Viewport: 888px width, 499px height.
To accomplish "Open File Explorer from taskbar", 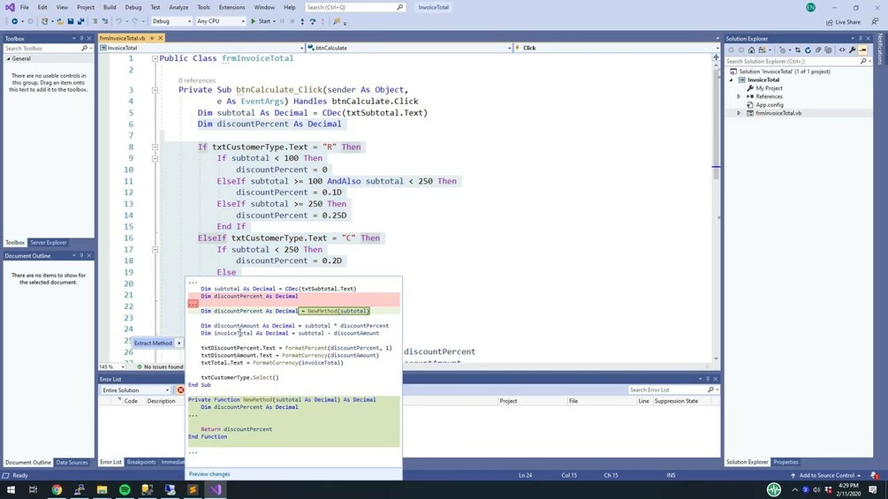I will [x=102, y=489].
